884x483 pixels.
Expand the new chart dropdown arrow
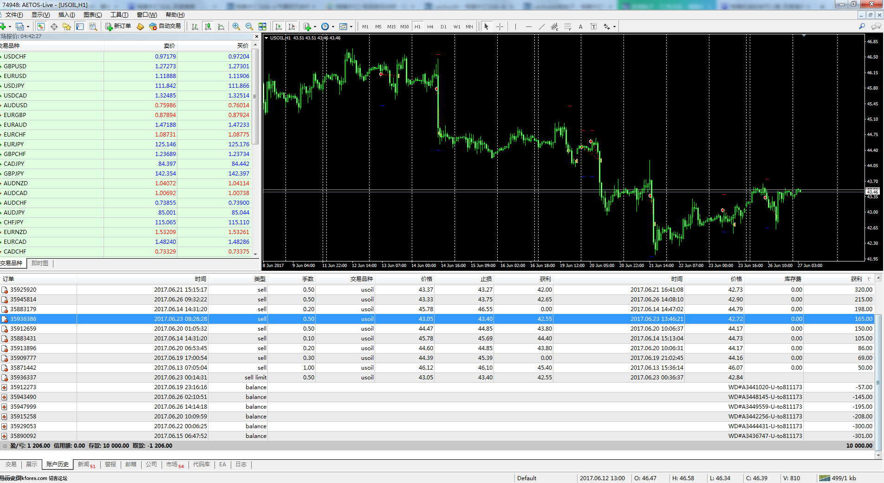(10, 26)
